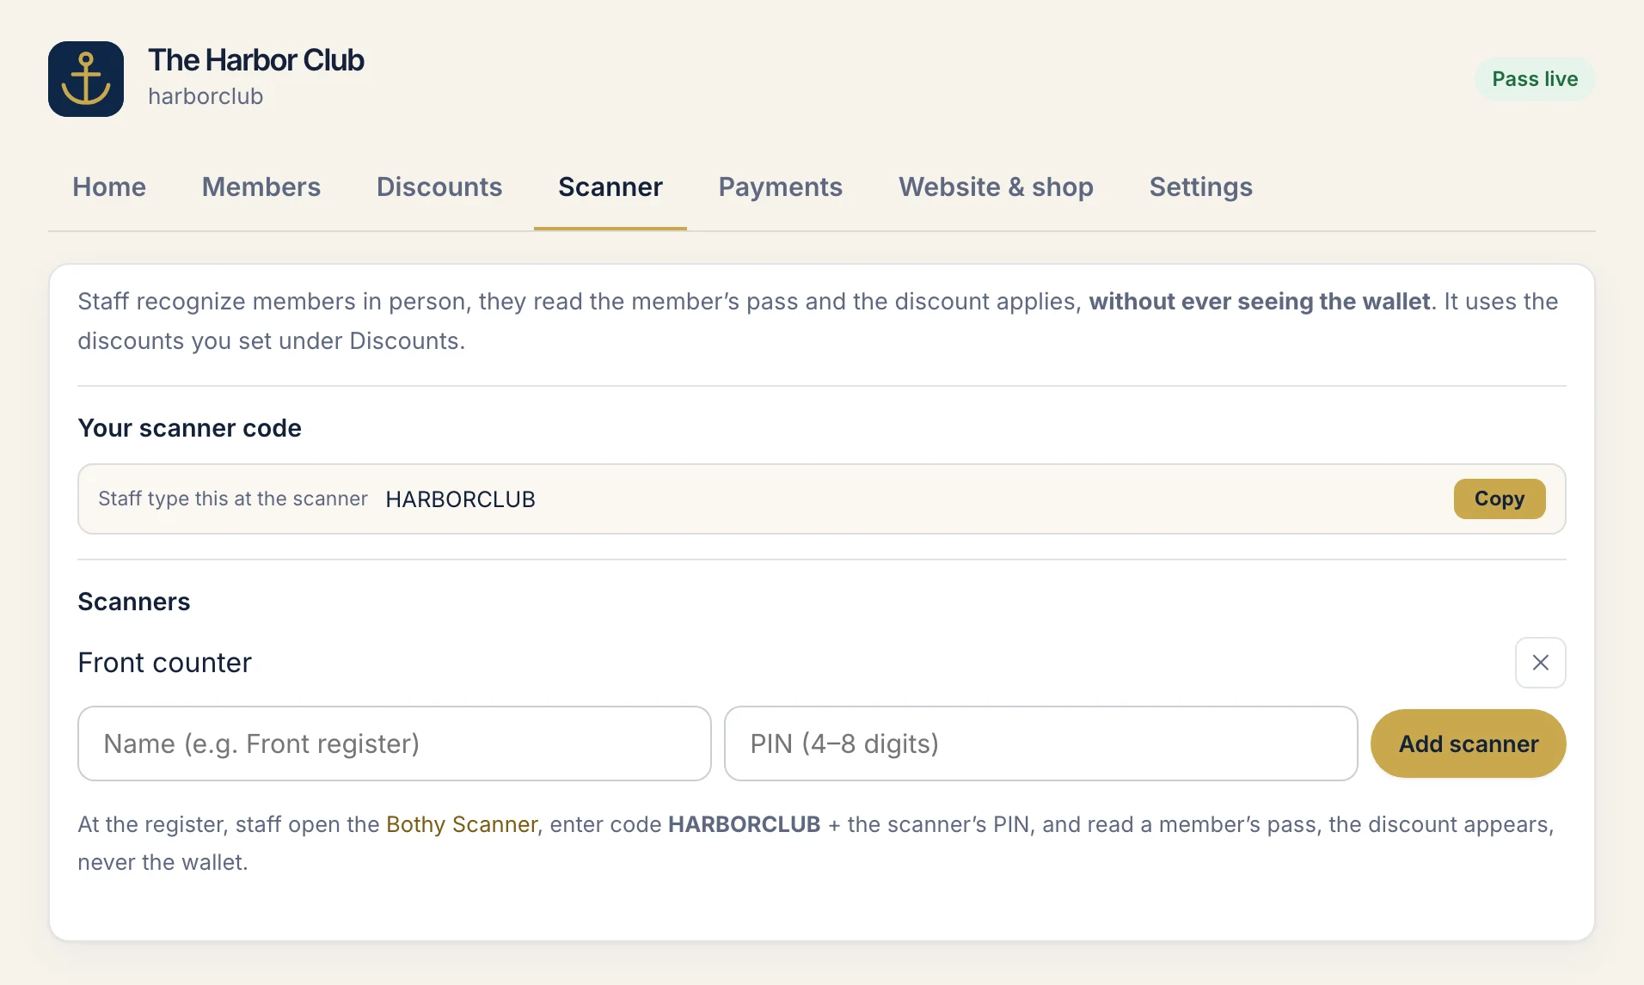Switch to the Members tab
The width and height of the screenshot is (1644, 985).
point(261,187)
